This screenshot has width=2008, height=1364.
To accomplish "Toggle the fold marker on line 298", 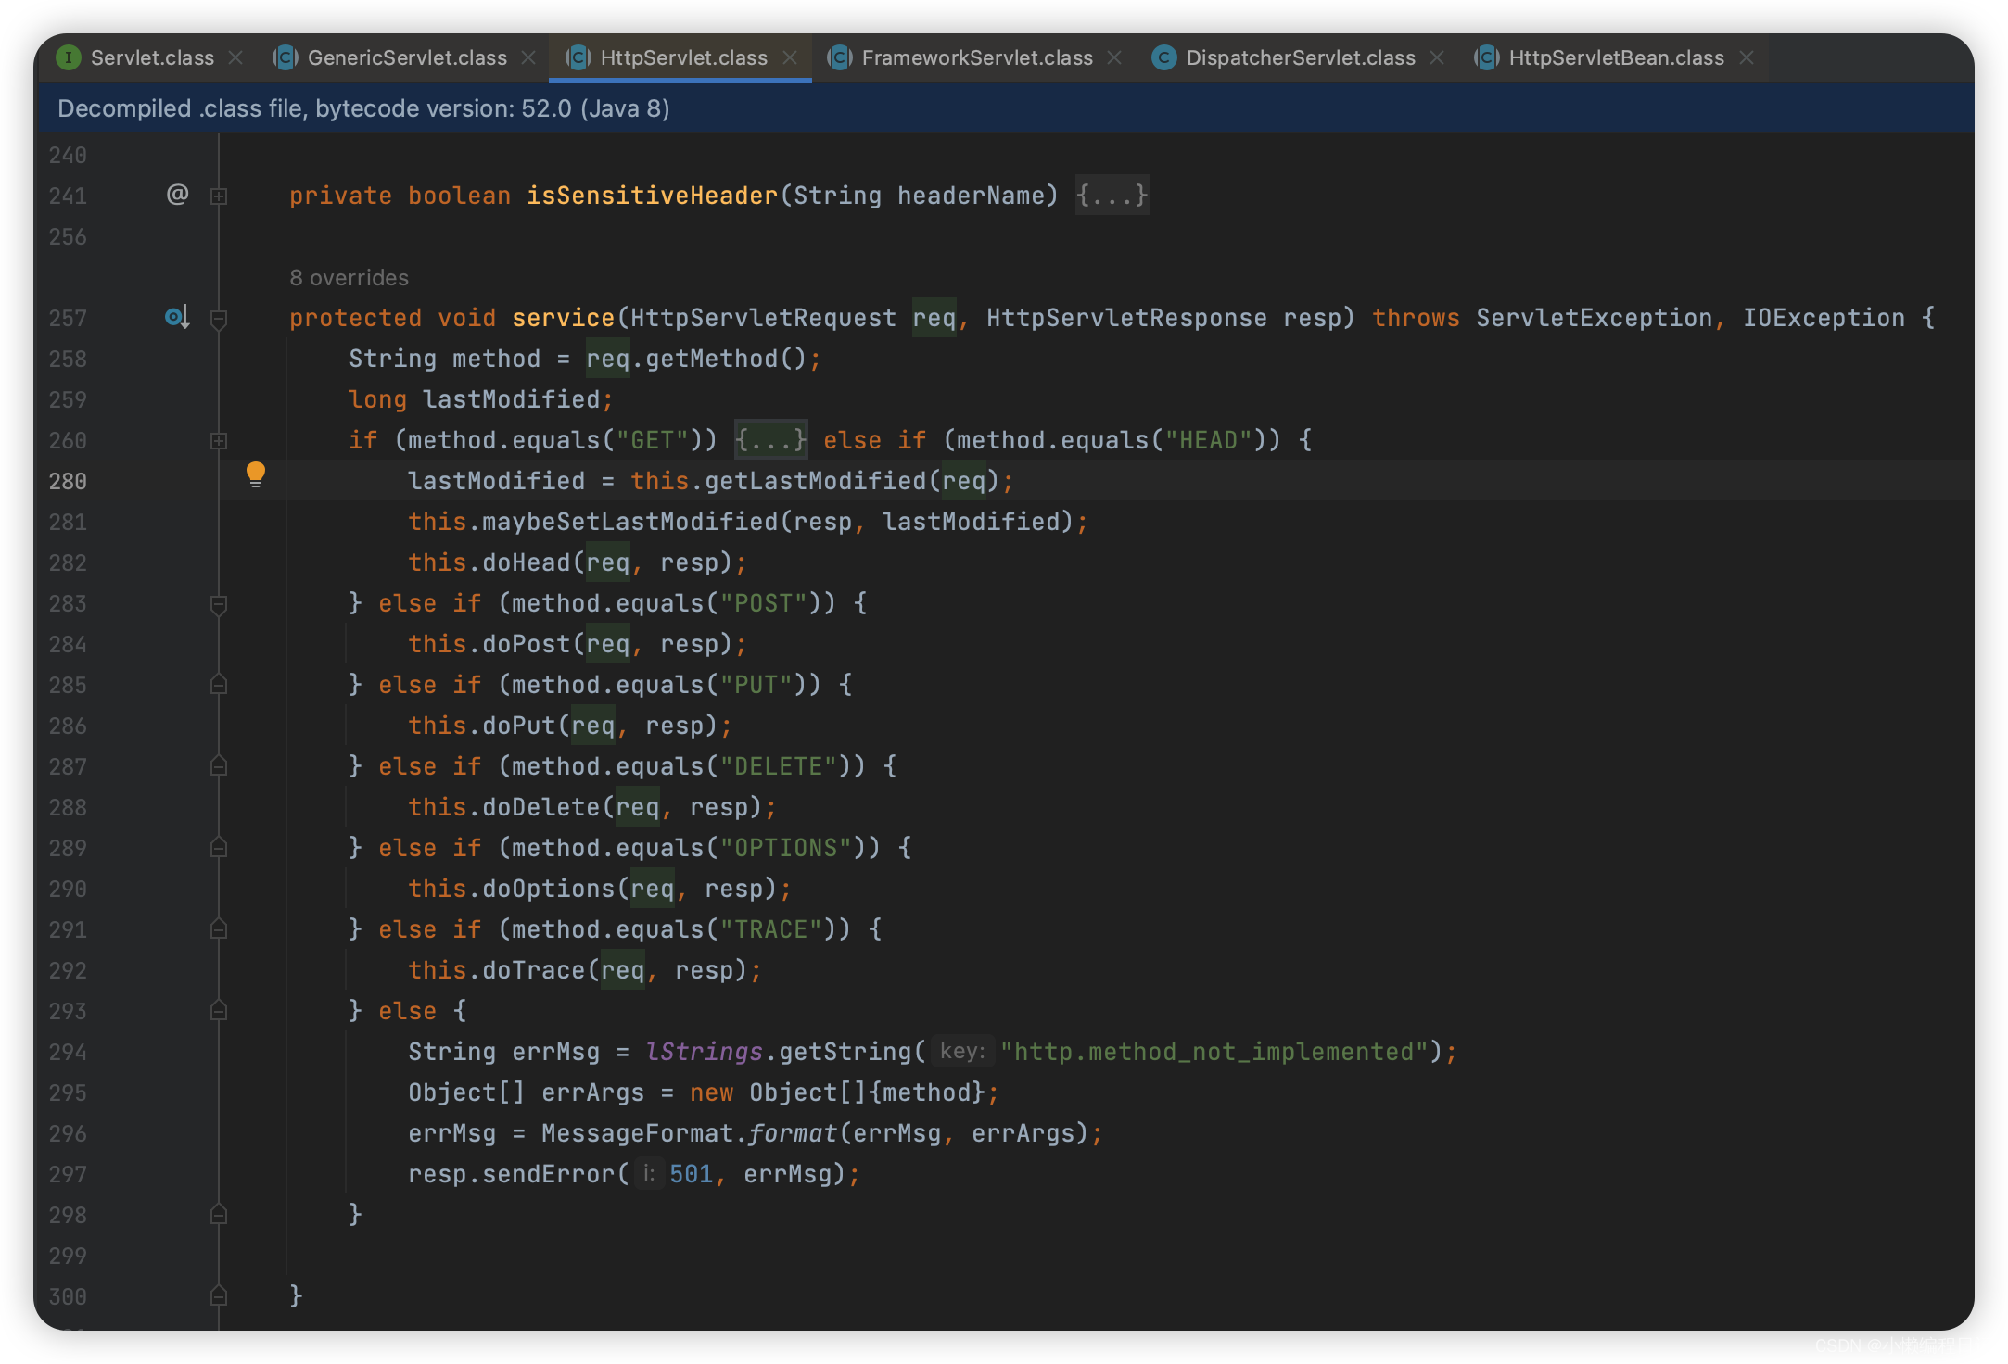I will [219, 1215].
